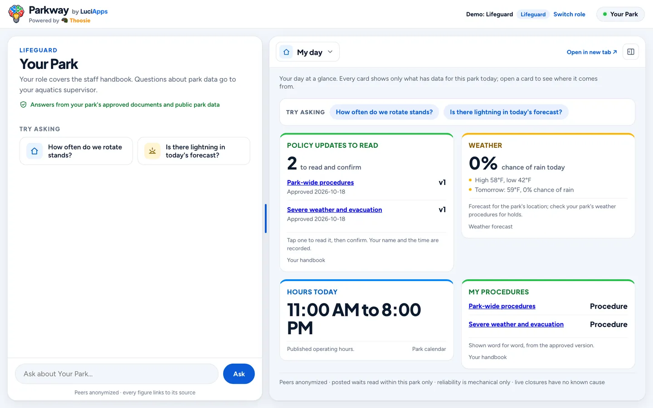Click the Parkway lightbulb logo icon
The image size is (653, 408).
click(x=16, y=14)
